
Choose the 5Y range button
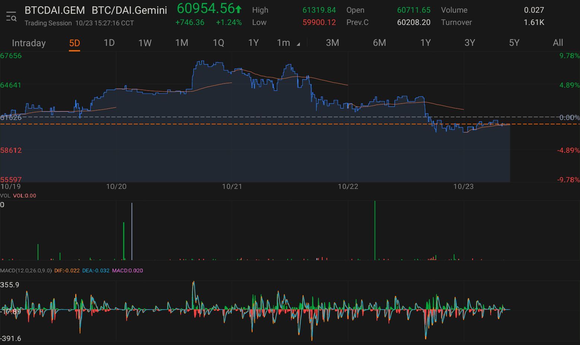[x=514, y=43]
